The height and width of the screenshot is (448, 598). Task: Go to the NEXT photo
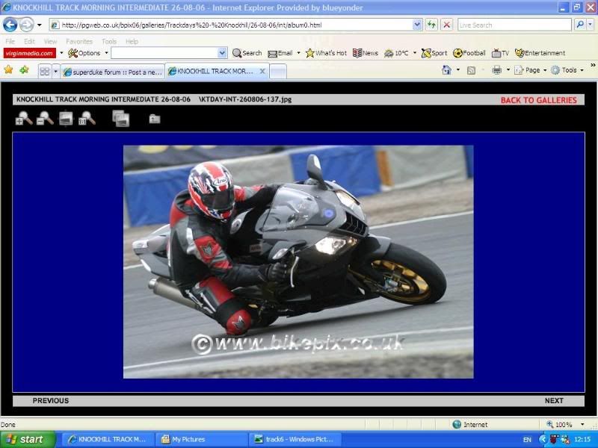tap(554, 401)
